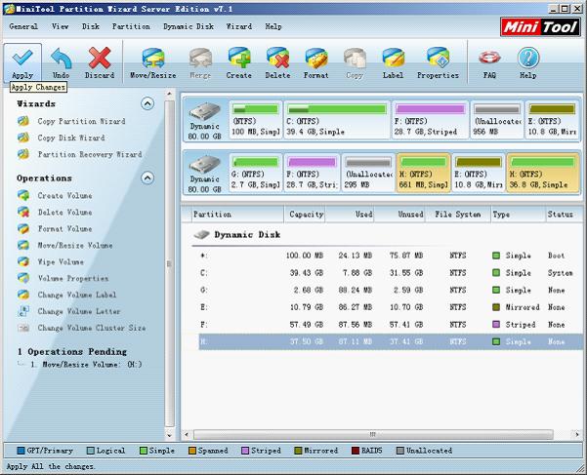The width and height of the screenshot is (587, 475).
Task: Open the Partition menu
Action: pos(131,26)
